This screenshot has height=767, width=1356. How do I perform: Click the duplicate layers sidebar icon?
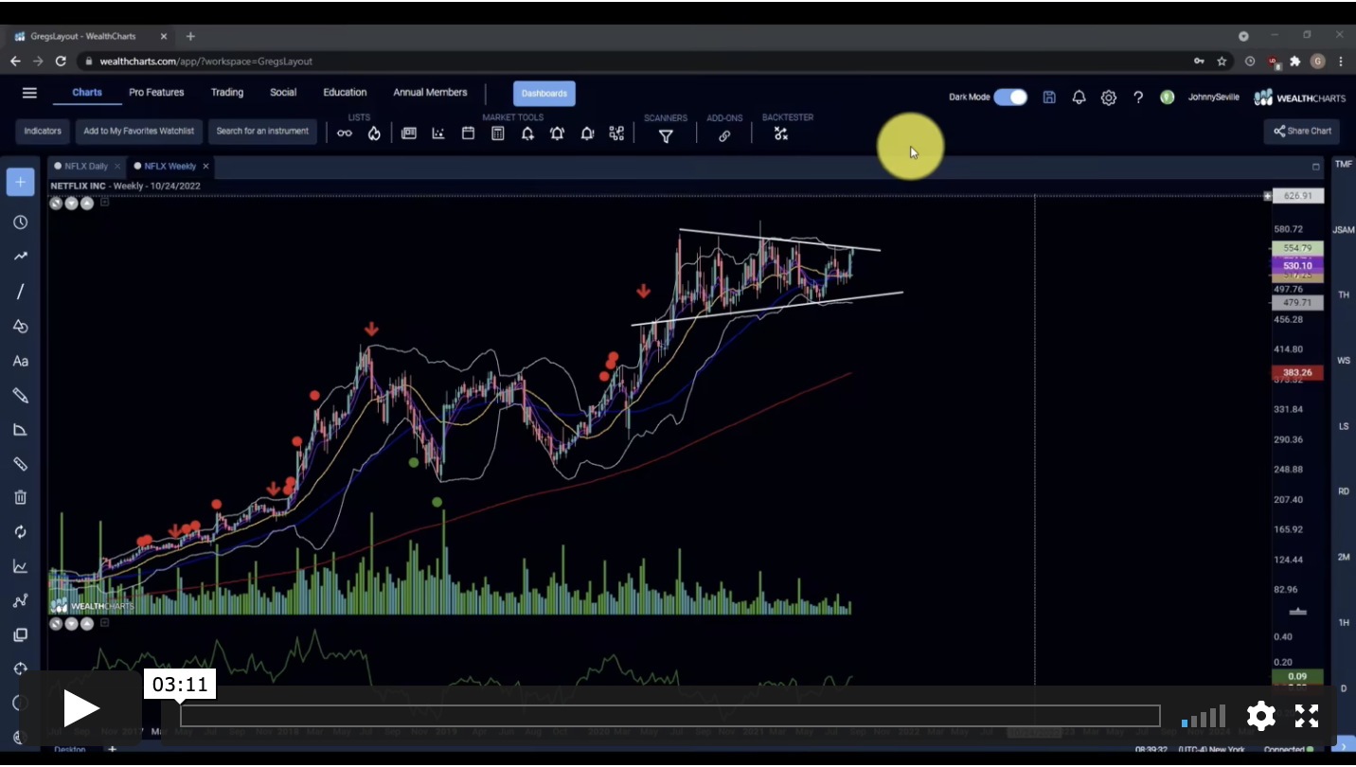pyautogui.click(x=20, y=635)
